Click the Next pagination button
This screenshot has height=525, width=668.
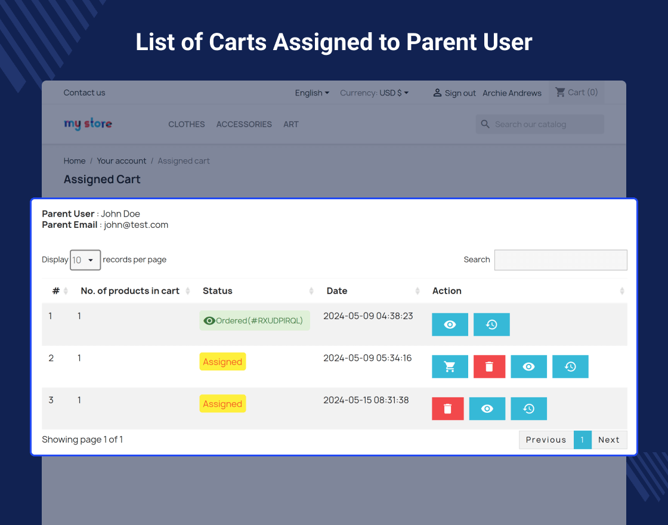tap(609, 440)
